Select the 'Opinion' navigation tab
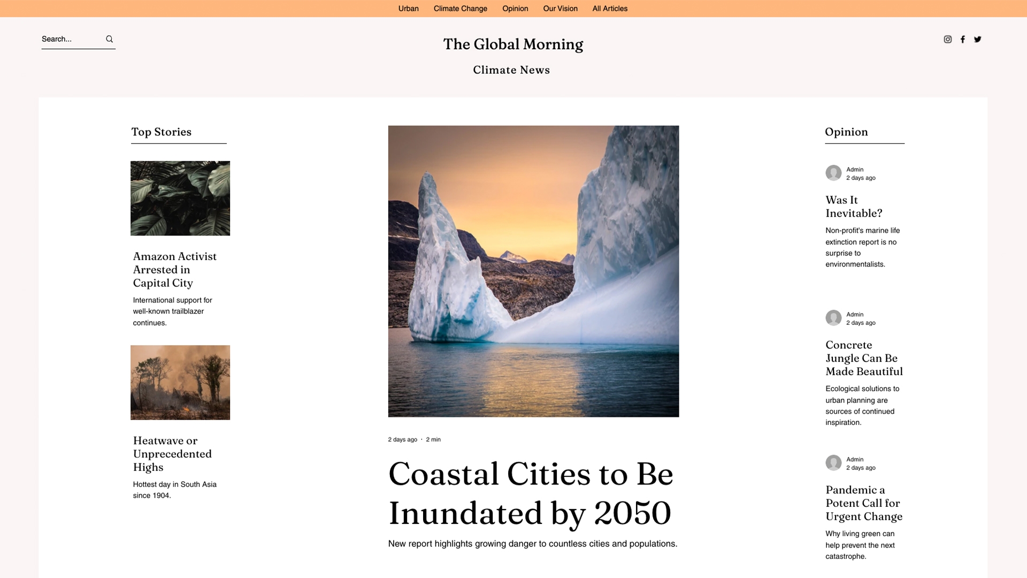Image resolution: width=1027 pixels, height=578 pixels. click(x=515, y=9)
